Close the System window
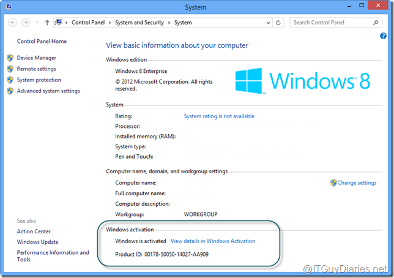Viewport: 394px width, 278px height. [378, 6]
